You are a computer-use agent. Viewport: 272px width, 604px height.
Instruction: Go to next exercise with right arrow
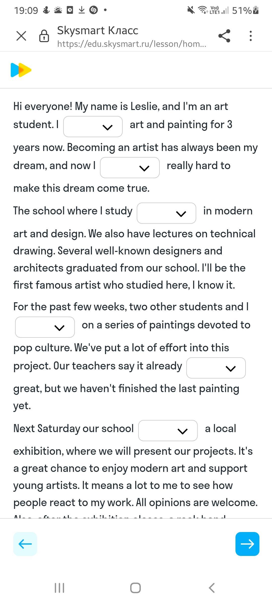click(x=247, y=544)
